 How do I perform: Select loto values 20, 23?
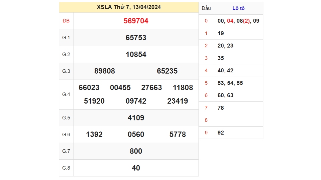click(225, 46)
